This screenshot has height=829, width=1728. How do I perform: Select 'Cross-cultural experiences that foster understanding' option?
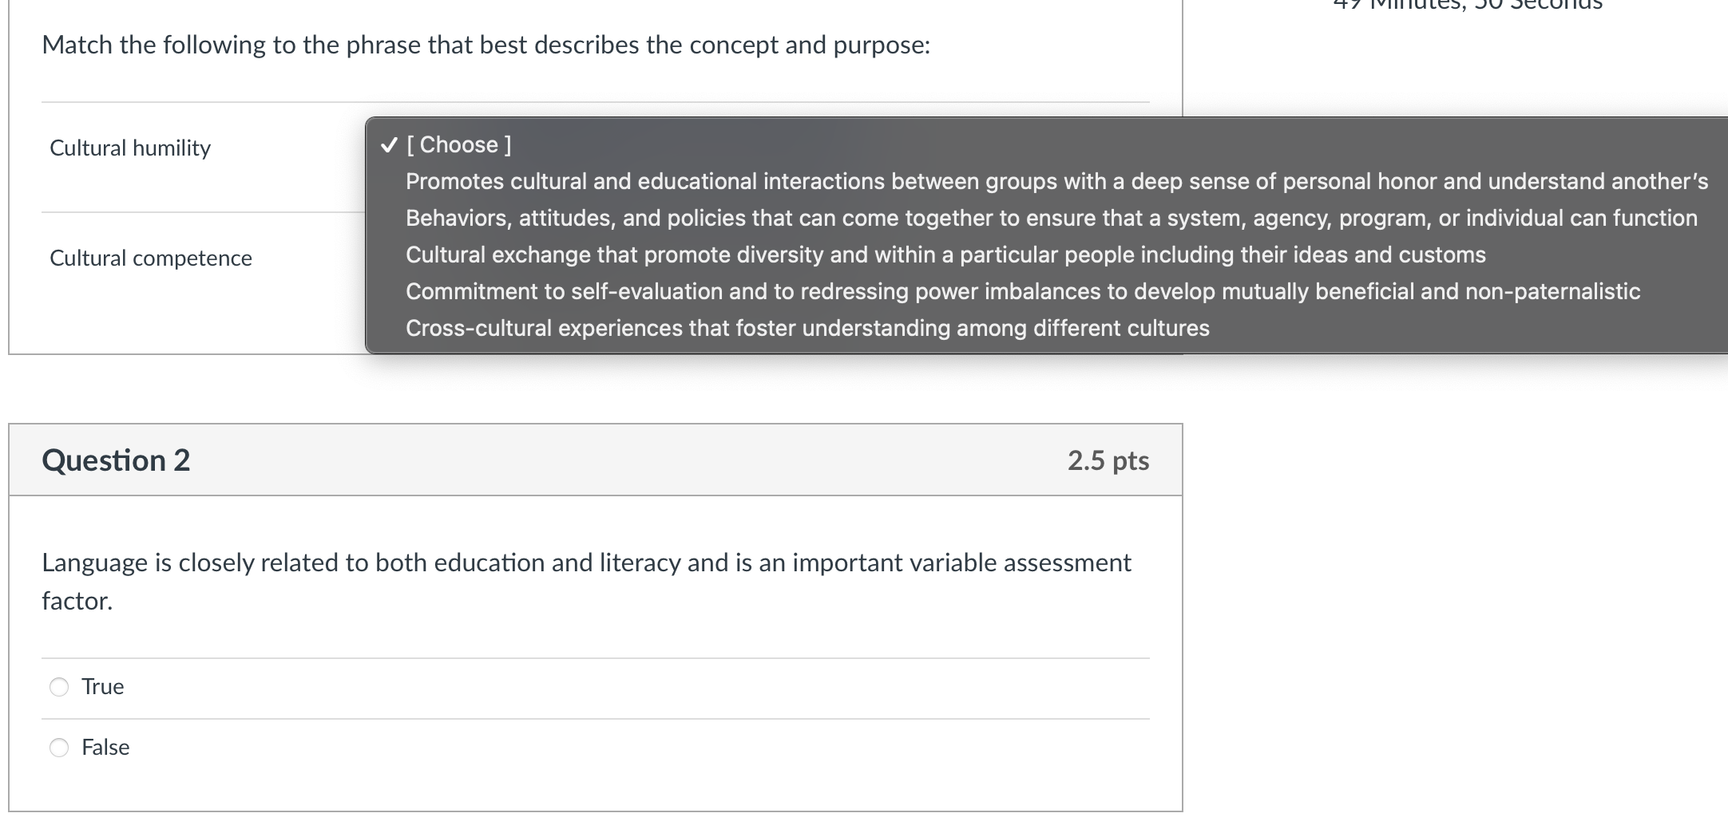(807, 329)
